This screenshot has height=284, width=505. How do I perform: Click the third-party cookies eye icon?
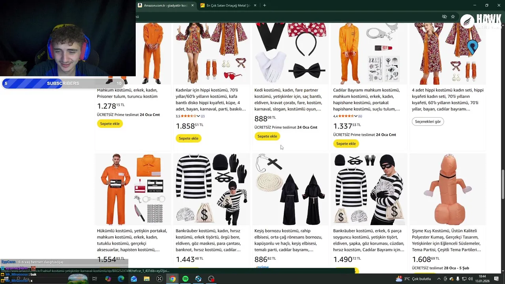[444, 17]
